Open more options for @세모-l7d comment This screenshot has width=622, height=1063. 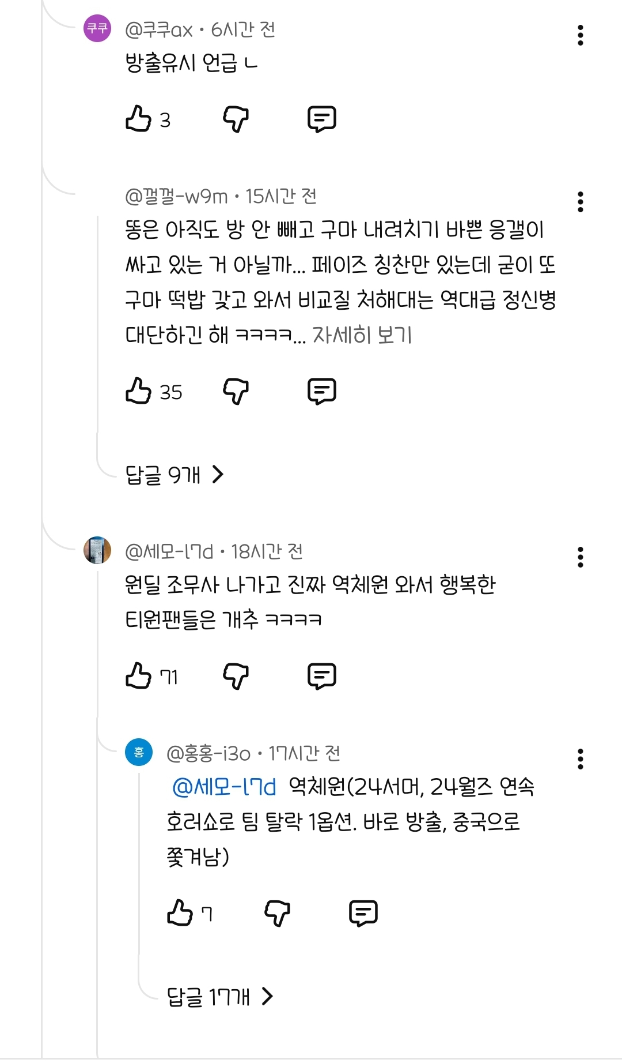pyautogui.click(x=580, y=557)
